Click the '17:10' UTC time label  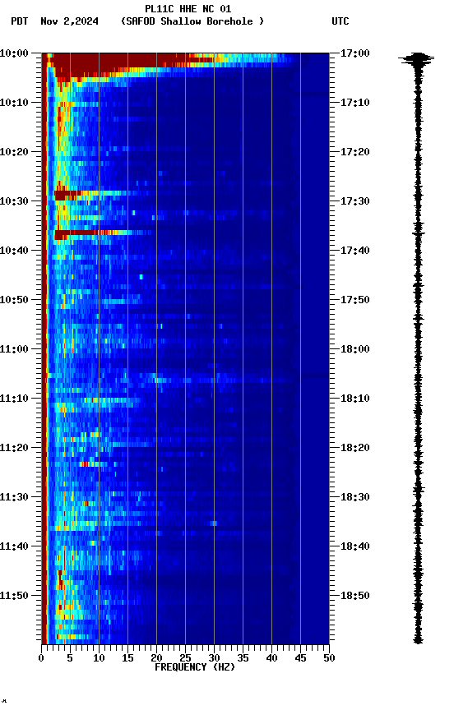coord(355,103)
